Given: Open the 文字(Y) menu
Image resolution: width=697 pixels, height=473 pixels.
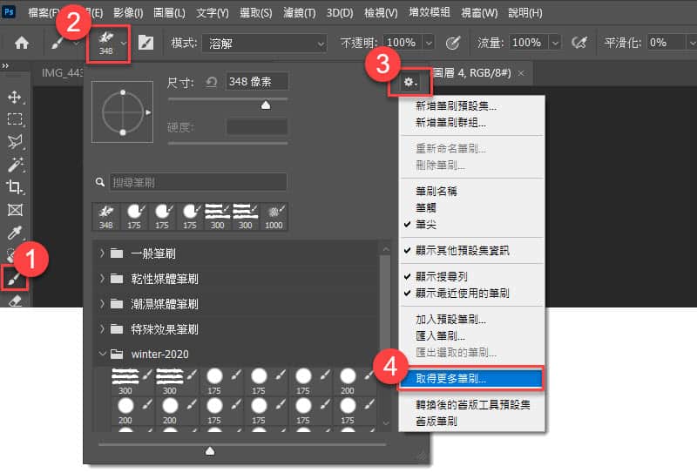Looking at the screenshot, I should [x=213, y=12].
